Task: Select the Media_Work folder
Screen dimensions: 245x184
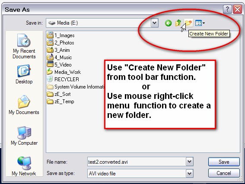Action: coord(64,72)
